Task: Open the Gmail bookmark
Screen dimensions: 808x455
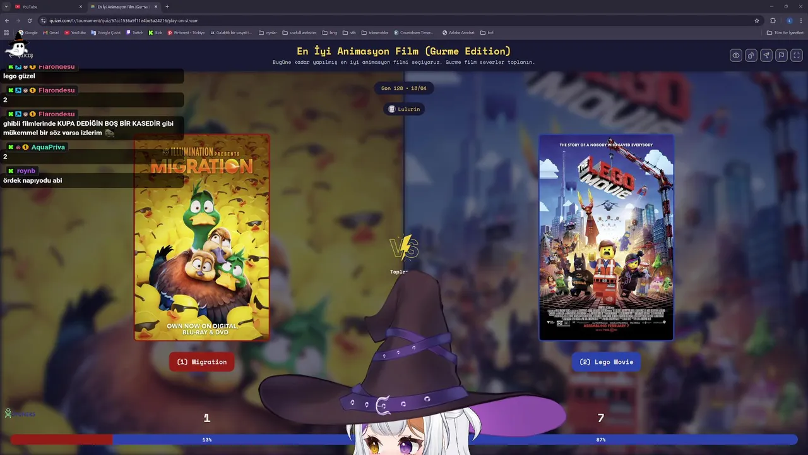Action: (50, 32)
